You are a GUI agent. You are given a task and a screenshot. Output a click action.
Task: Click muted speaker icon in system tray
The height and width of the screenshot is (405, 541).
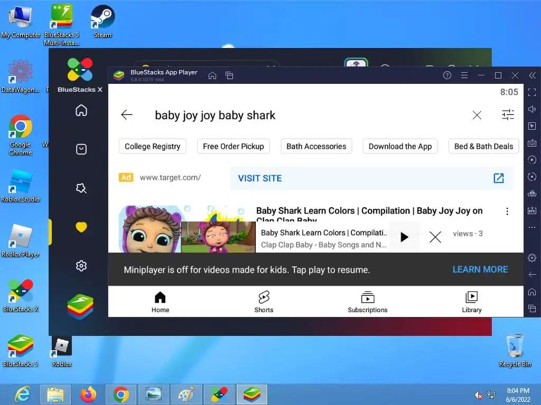point(478,395)
